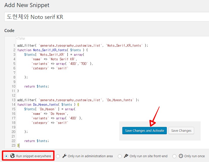Click the <?php opening tag text

[21, 38]
